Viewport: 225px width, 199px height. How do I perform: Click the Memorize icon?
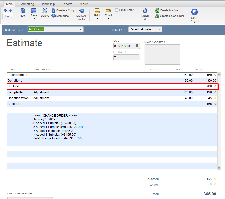(54, 16)
